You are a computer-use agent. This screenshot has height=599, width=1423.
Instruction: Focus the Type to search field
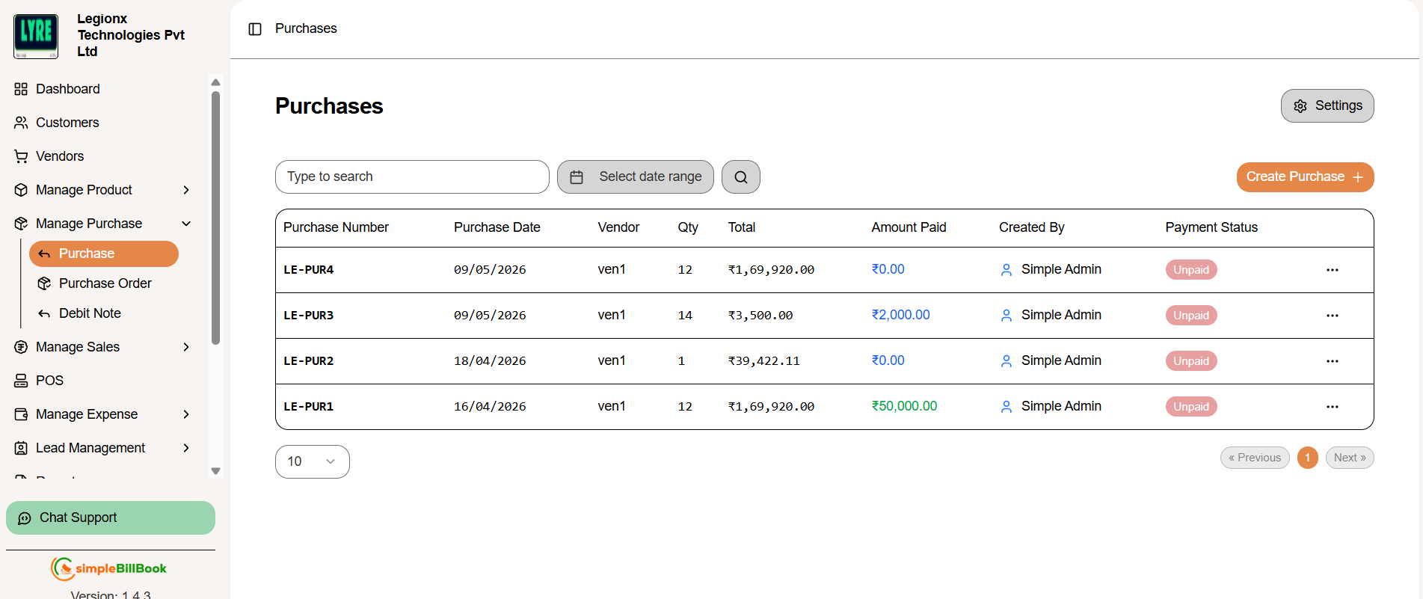click(412, 176)
